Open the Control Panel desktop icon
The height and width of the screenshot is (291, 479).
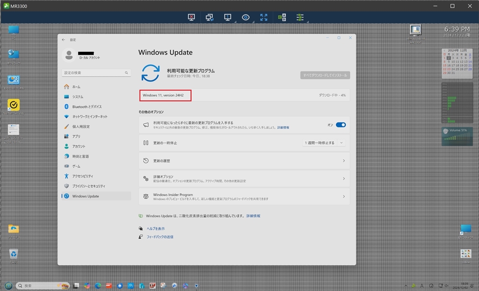click(x=14, y=82)
